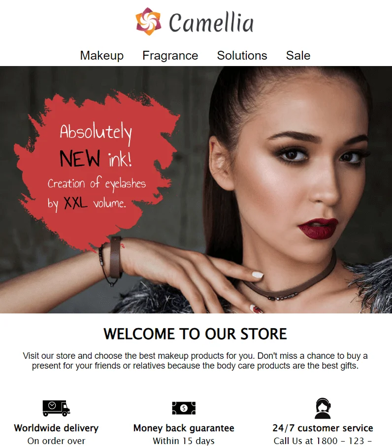Go to the Solutions section
The width and height of the screenshot is (392, 447).
coord(242,55)
